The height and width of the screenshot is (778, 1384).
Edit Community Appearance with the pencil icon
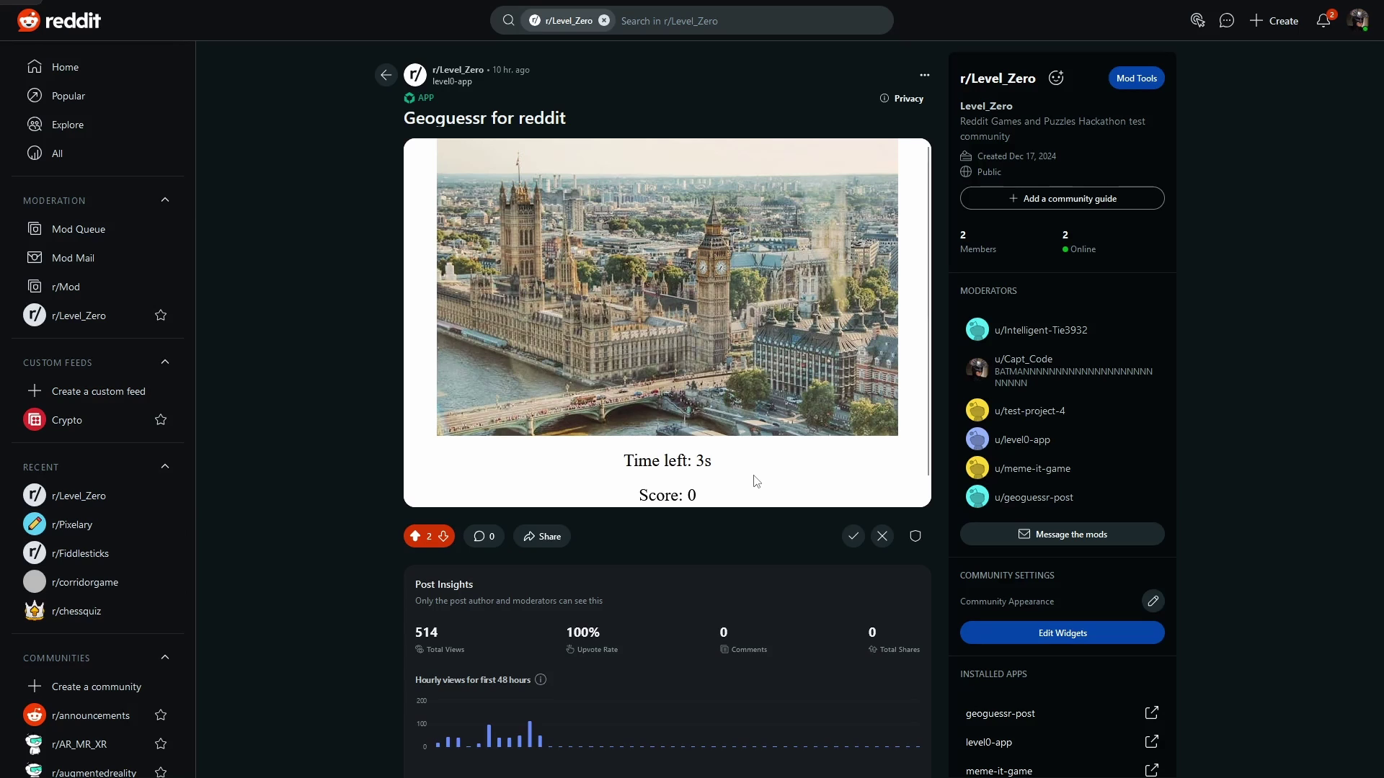click(x=1153, y=601)
